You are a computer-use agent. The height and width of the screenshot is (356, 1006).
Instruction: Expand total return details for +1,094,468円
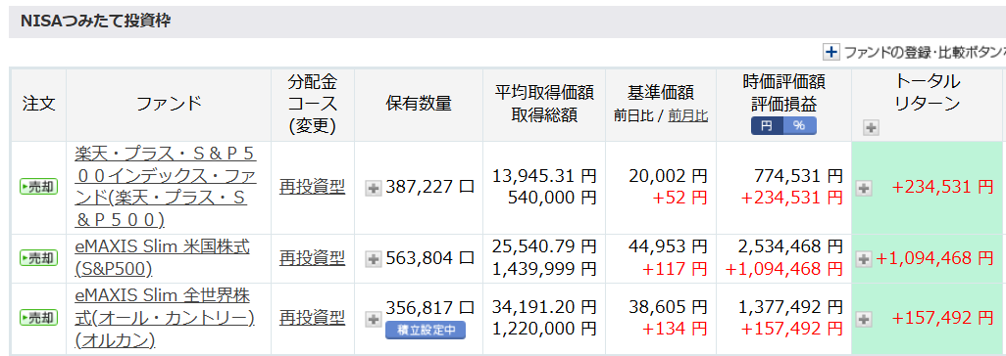864,258
